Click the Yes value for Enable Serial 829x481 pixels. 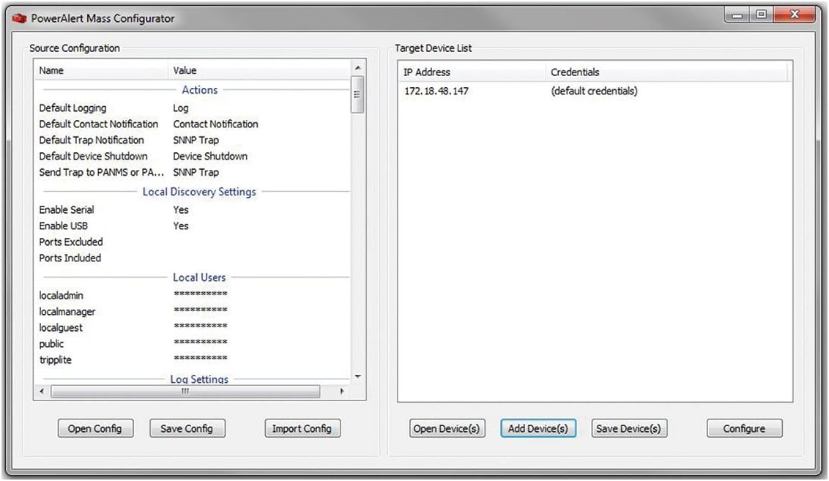coord(181,210)
